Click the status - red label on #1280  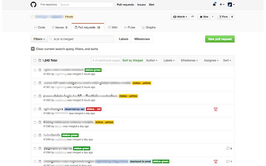pos(94,109)
